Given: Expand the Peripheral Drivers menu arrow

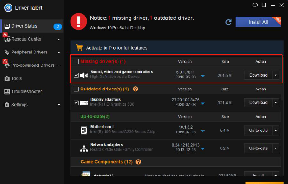Looking at the screenshot, I should pos(59,53).
